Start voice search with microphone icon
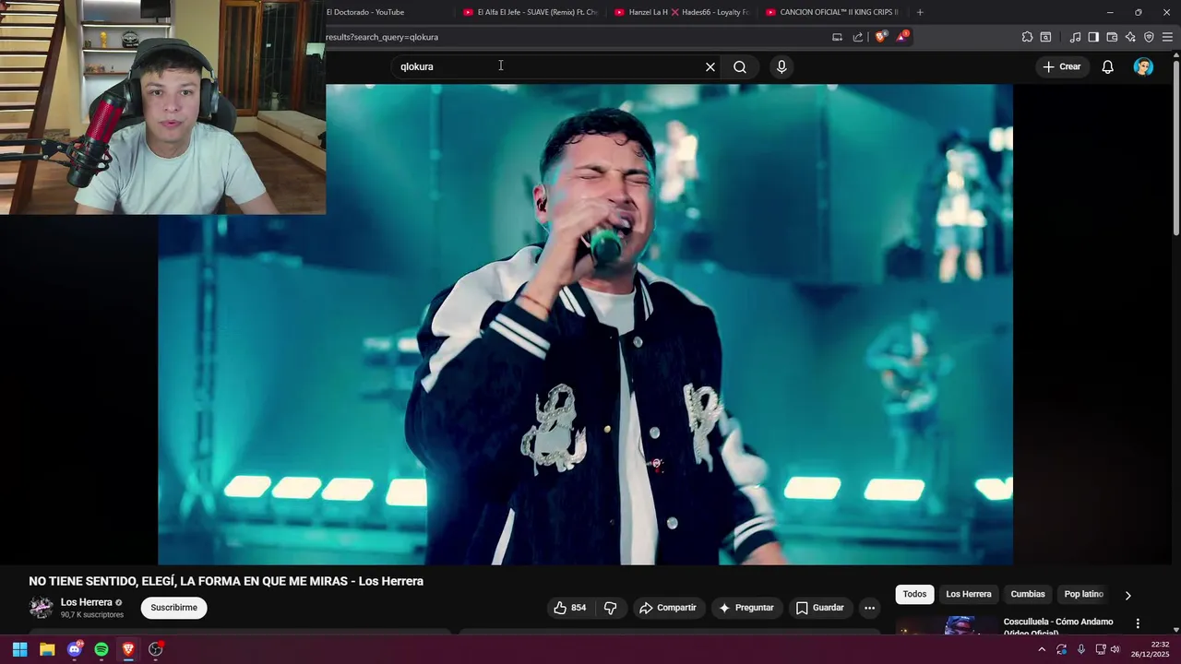 (781, 66)
